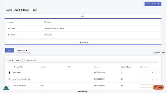Click the Search products field
Image resolution: width=166 pixels, height=93 pixels.
[x=90, y=60]
